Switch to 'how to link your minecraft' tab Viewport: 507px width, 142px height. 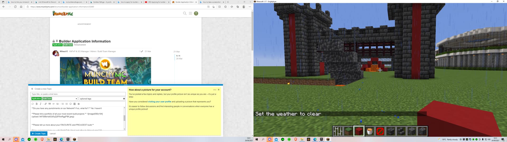pyautogui.click(x=20, y=2)
